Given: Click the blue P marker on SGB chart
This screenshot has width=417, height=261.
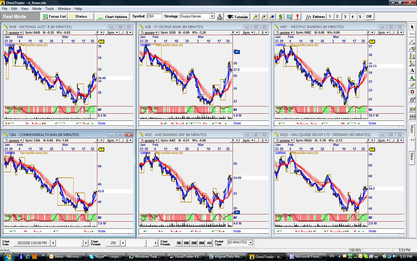Looking at the screenshot, I should [x=237, y=52].
